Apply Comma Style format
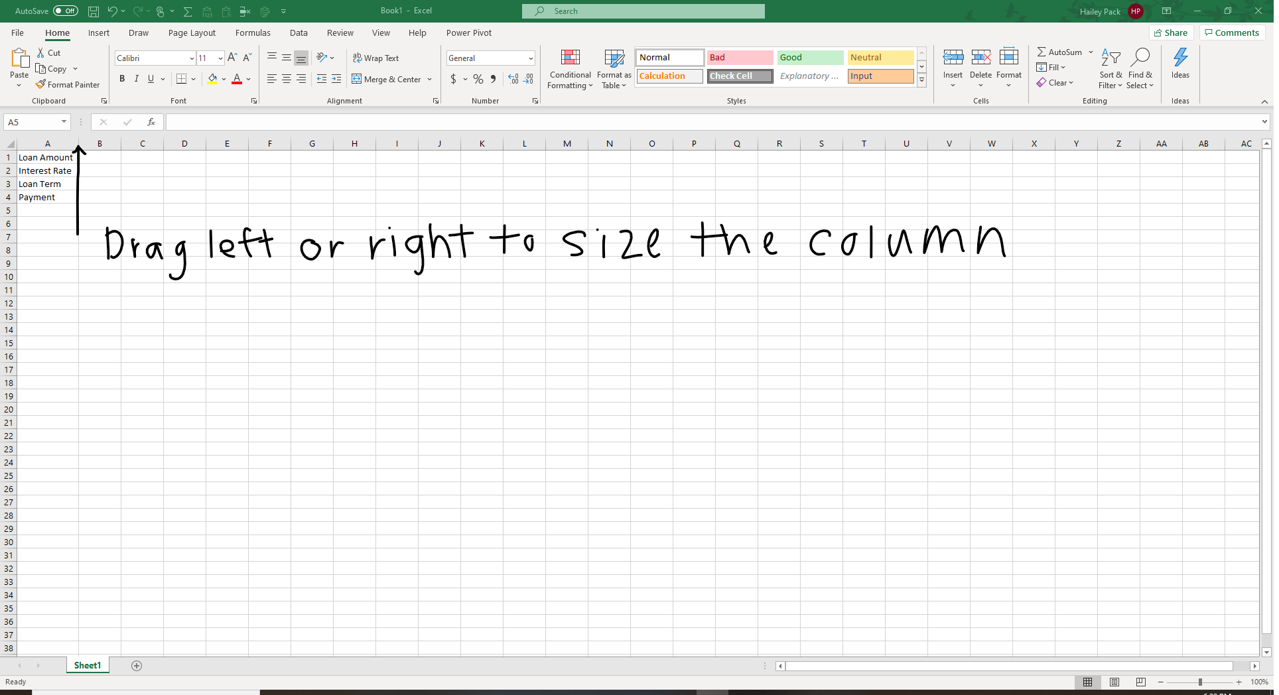The width and height of the screenshot is (1279, 695). pyautogui.click(x=493, y=79)
